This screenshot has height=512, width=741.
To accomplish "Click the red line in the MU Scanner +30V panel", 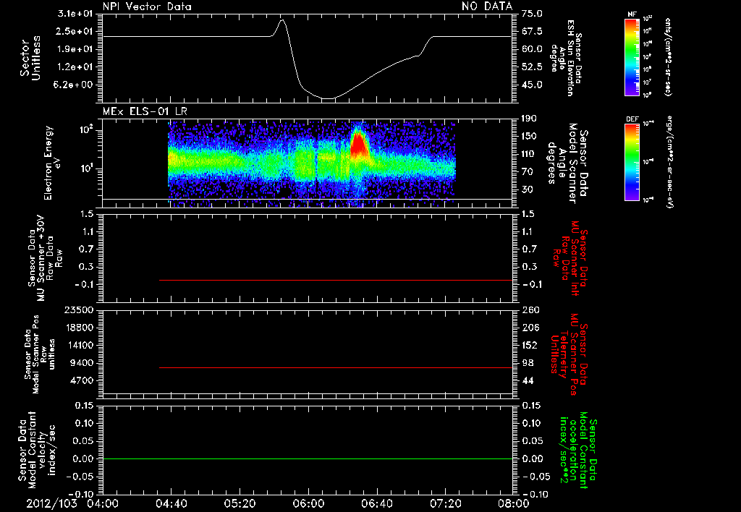I will [336, 280].
